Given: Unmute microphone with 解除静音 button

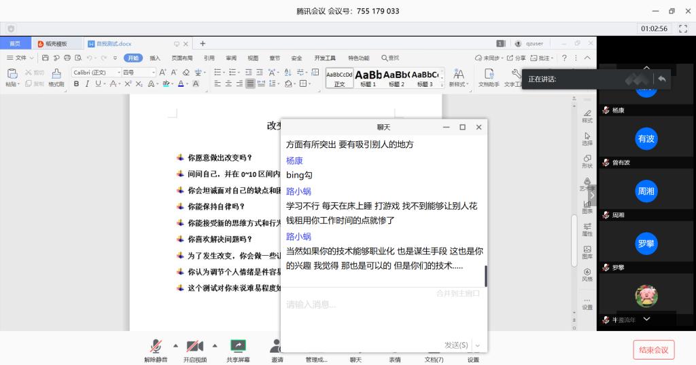Looking at the screenshot, I should click(156, 347).
